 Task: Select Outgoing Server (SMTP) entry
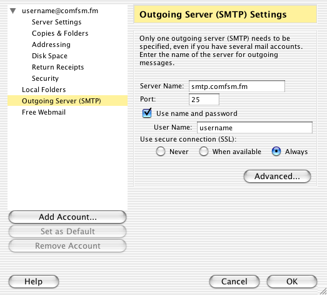(x=68, y=101)
